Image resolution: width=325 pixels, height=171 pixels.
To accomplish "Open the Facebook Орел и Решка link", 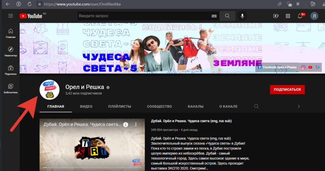I will pyautogui.click(x=277, y=67).
